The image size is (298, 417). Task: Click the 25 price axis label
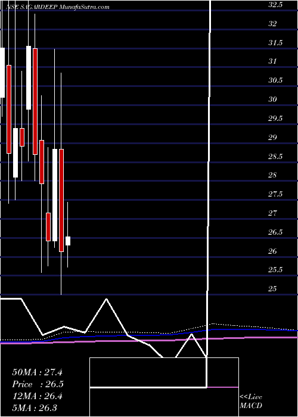(x=272, y=289)
